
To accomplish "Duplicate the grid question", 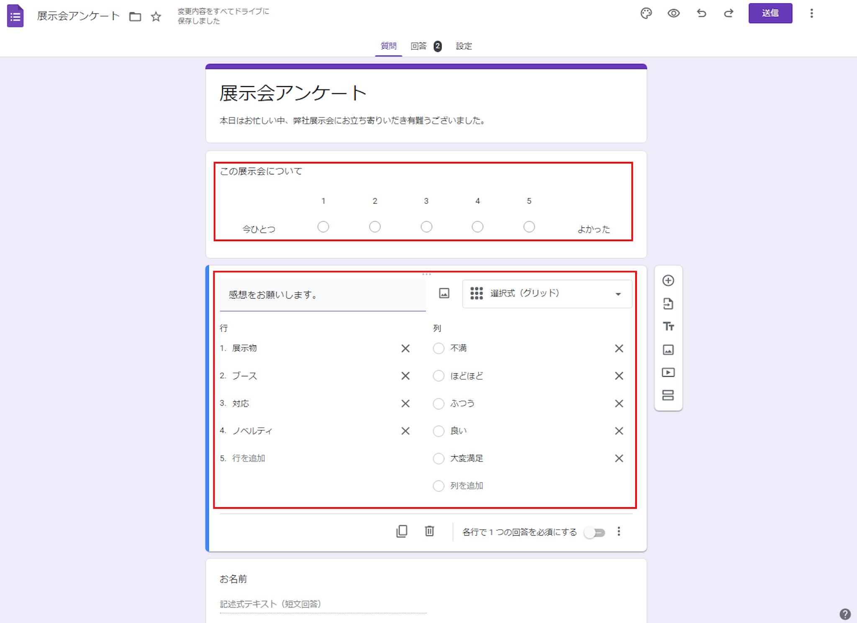I will click(402, 531).
